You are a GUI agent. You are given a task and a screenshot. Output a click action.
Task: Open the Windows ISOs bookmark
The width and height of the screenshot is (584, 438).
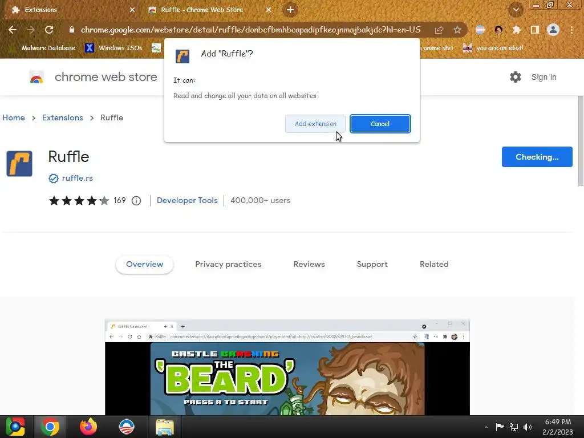[x=114, y=48]
